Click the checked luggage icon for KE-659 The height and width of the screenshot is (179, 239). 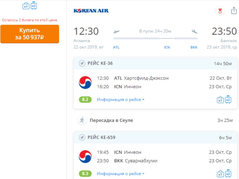[x=228, y=173]
